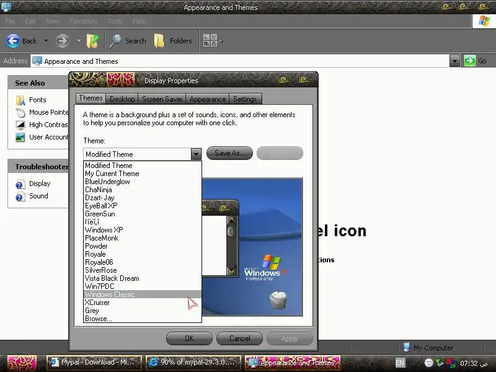The height and width of the screenshot is (372, 496).
Task: Click the Back arrow icon
Action: pyautogui.click(x=13, y=41)
